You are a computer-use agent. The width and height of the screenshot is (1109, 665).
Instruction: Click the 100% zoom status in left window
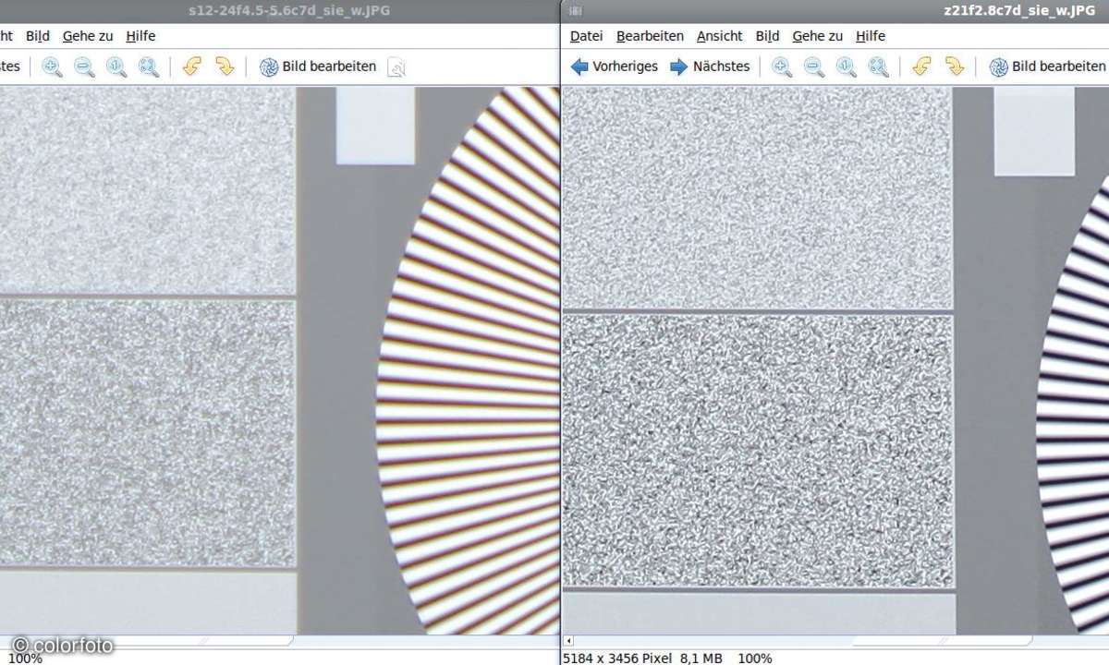point(24,658)
